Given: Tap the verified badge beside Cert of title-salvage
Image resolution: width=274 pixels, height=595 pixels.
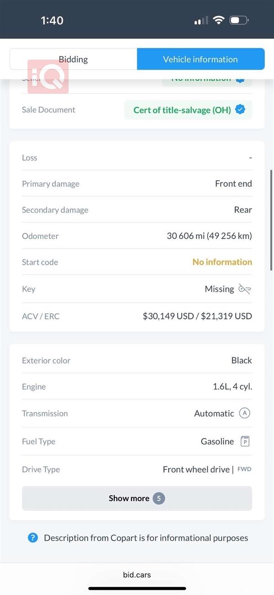Looking at the screenshot, I should 240,110.
